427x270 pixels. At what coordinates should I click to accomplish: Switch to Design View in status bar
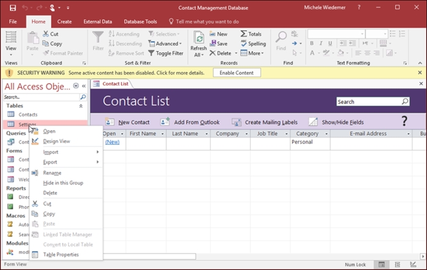413,265
